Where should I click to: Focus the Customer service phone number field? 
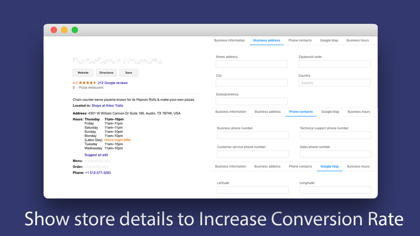click(253, 154)
